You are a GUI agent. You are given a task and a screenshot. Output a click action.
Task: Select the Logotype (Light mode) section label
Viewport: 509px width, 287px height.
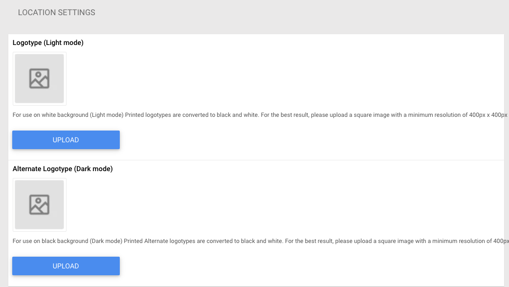pyautogui.click(x=47, y=43)
